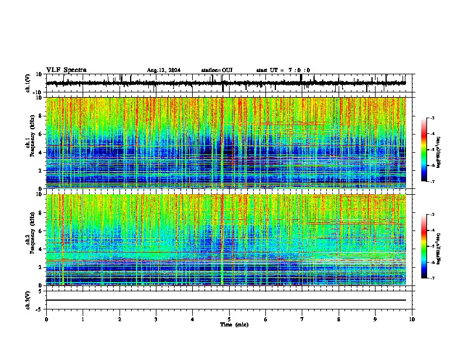The image size is (464, 358).
Task: Click the flat ch.3 voltage trace line
Action: (x=226, y=300)
